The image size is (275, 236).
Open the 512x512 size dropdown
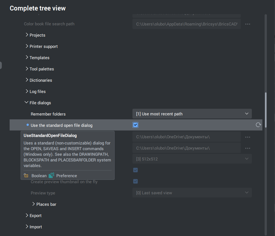click(x=192, y=159)
